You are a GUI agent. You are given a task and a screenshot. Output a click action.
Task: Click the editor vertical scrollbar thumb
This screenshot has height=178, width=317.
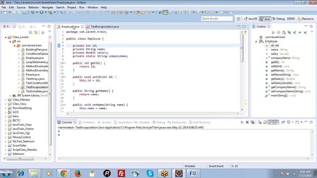[x=242, y=48]
